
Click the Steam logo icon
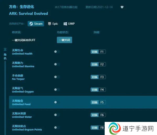[31, 24]
